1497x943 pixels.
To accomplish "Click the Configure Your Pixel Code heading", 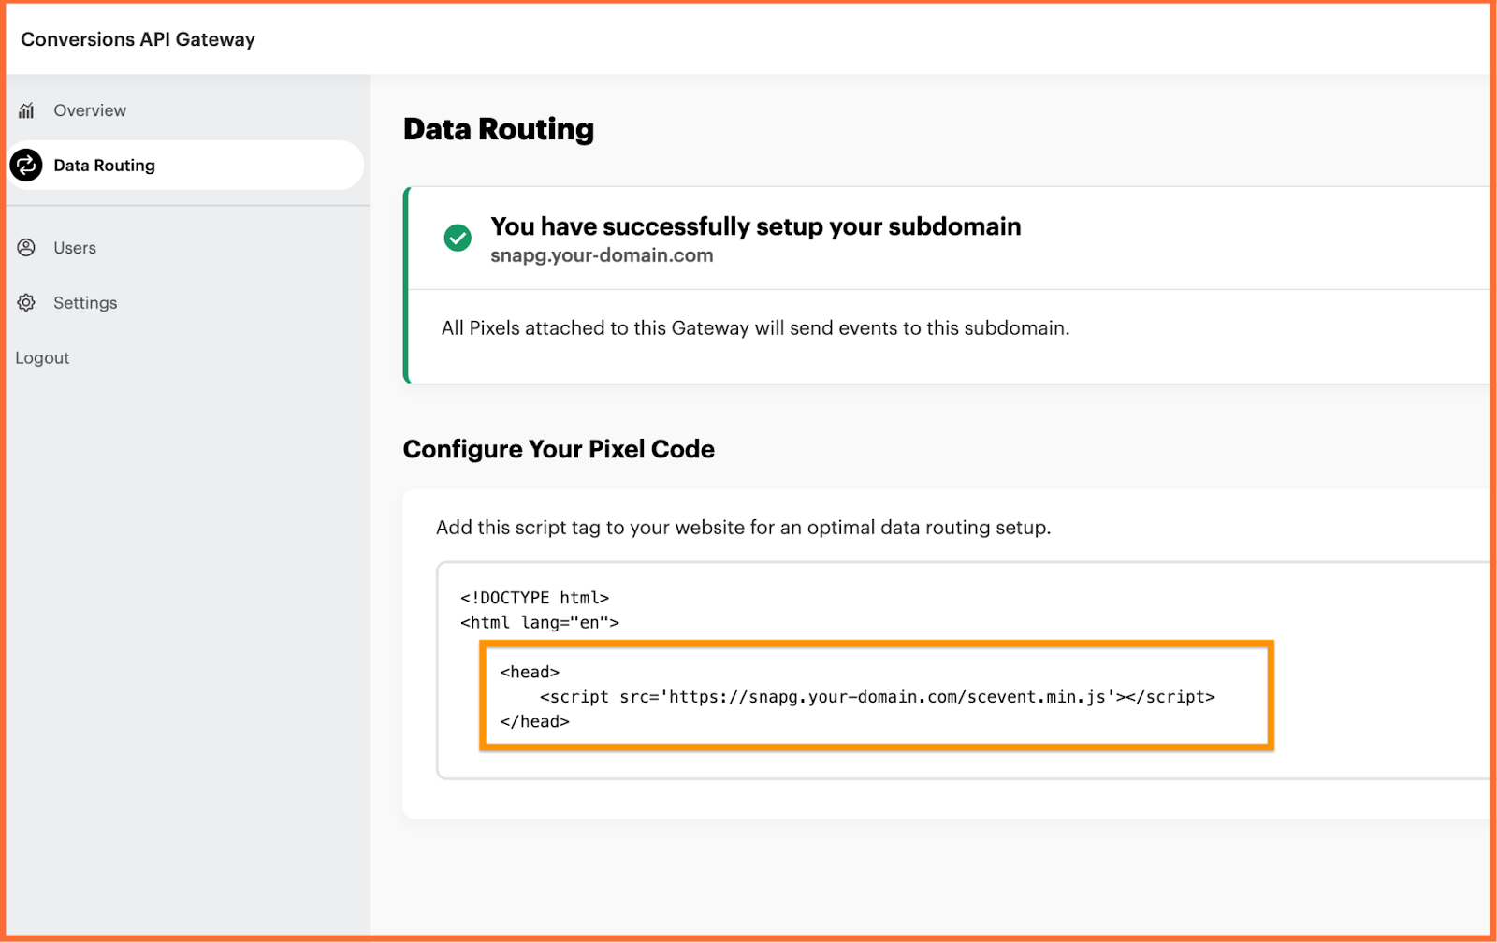I will pyautogui.click(x=559, y=449).
